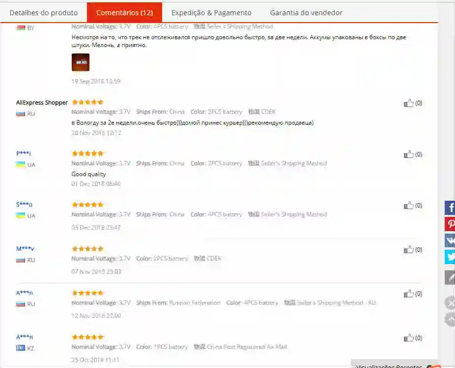The width and height of the screenshot is (455, 368).
Task: Share on Twitter via sidebar icon
Action: 450,257
